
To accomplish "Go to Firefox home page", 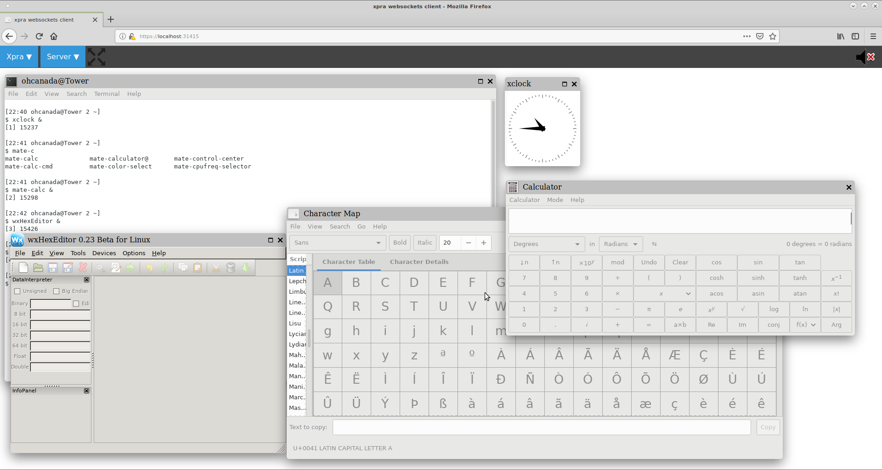I will pos(54,36).
